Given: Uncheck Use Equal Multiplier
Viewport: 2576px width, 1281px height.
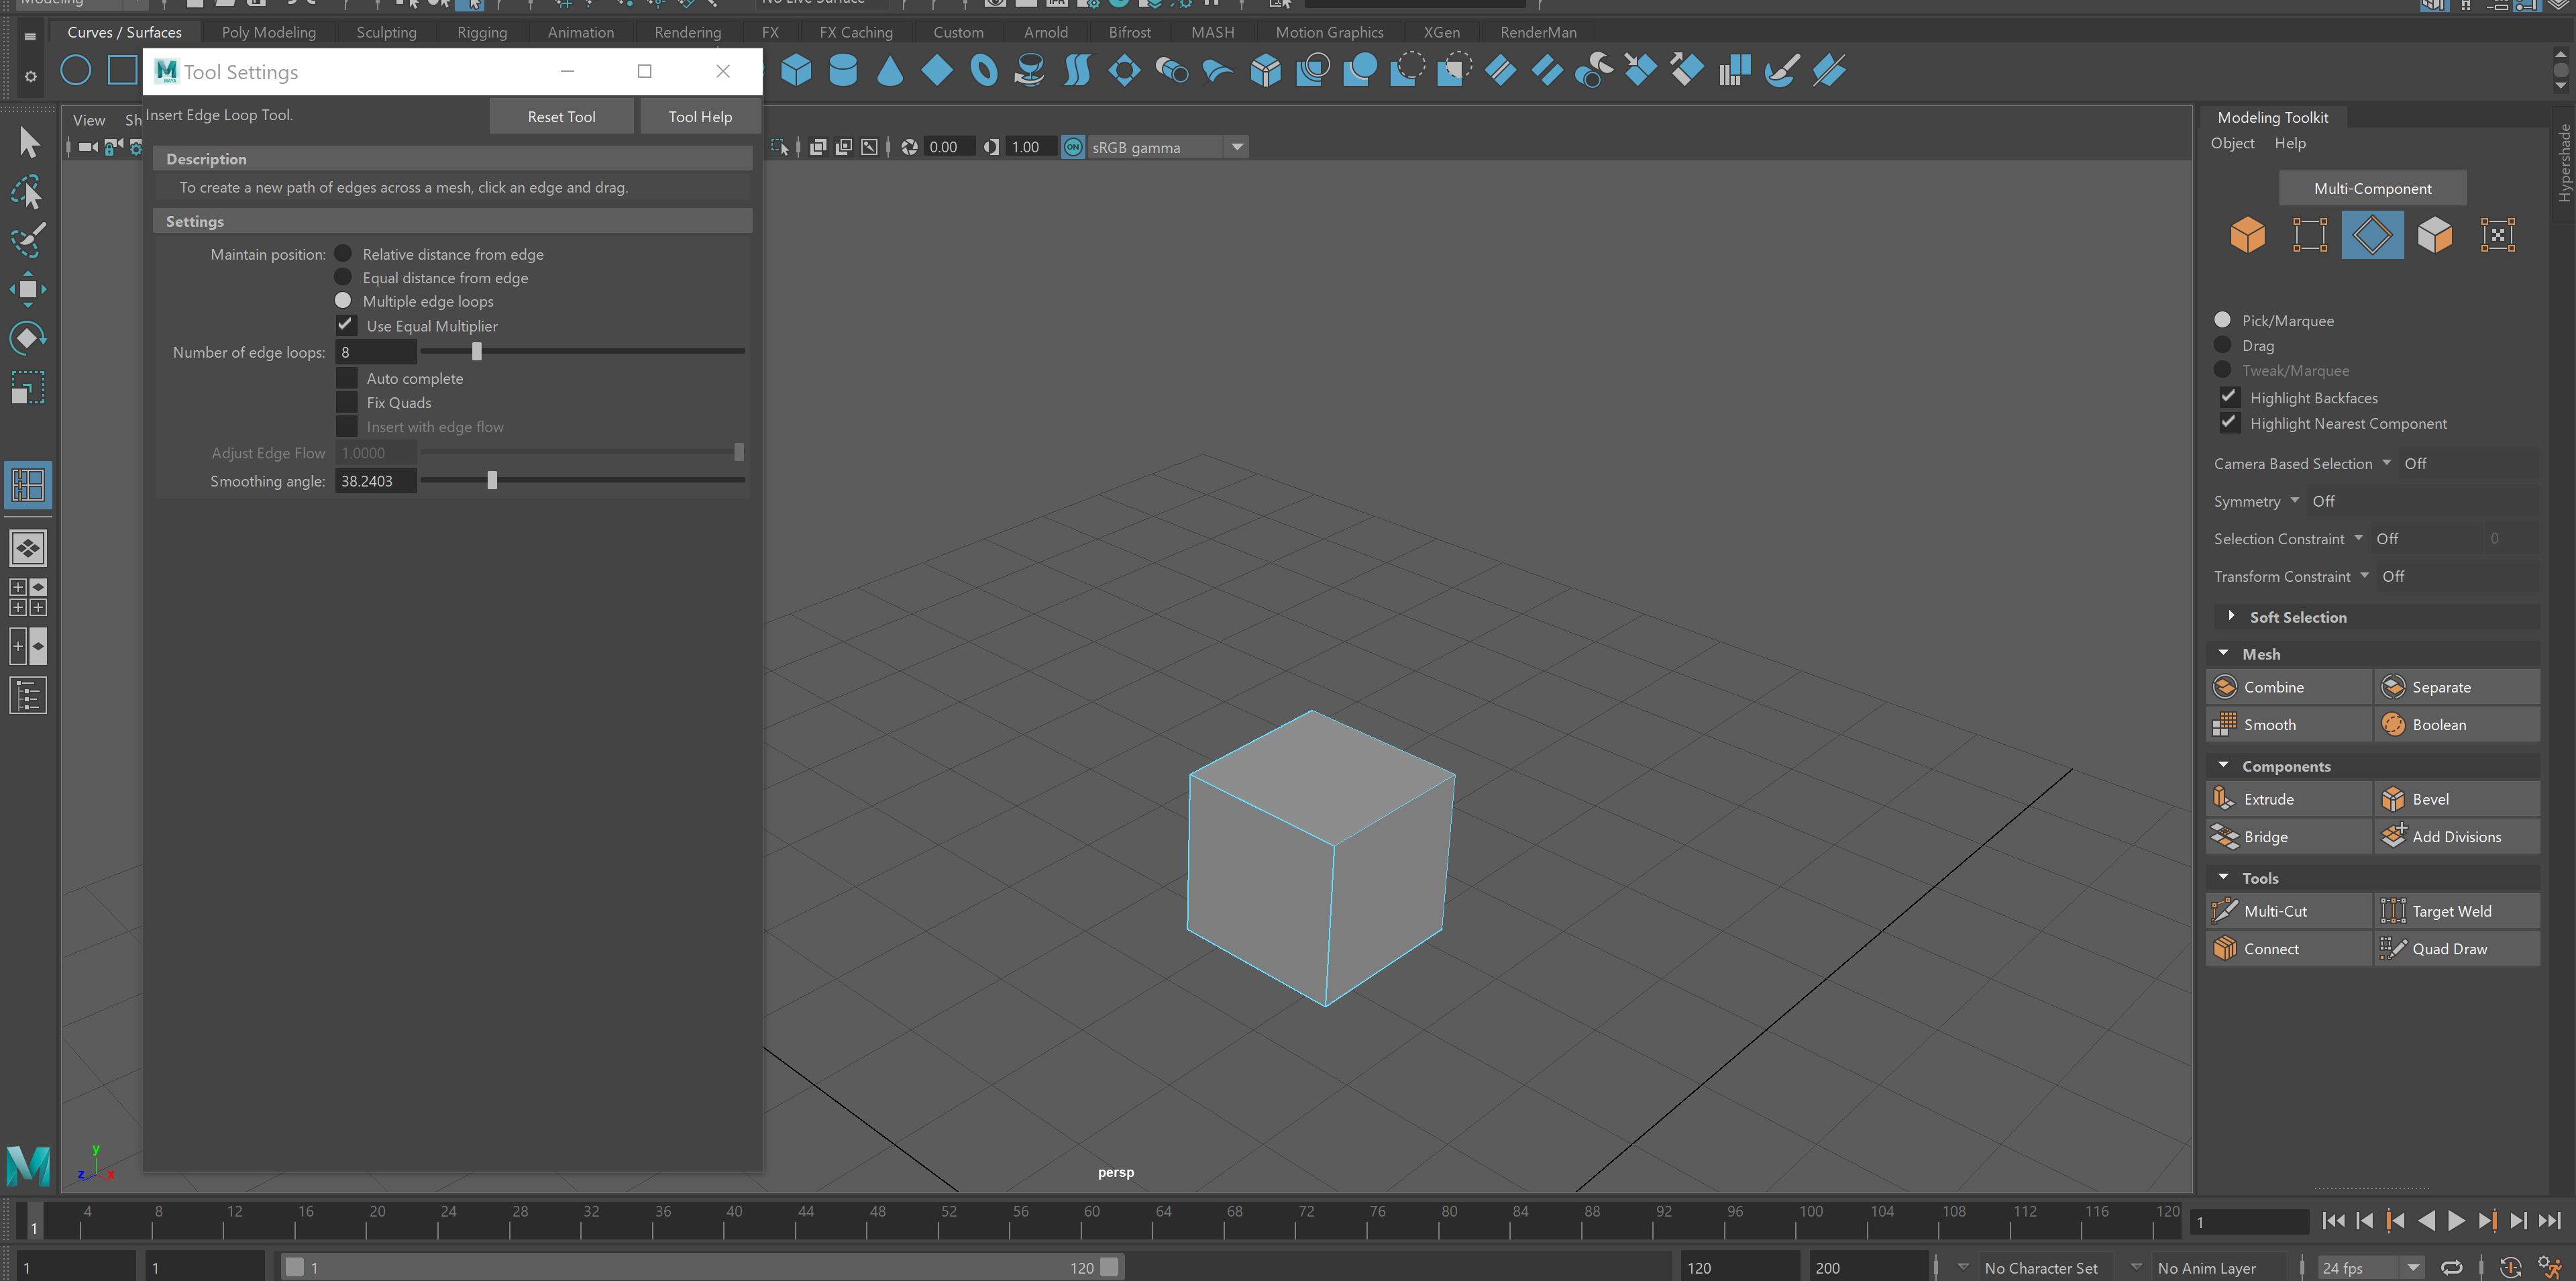Looking at the screenshot, I should (346, 325).
